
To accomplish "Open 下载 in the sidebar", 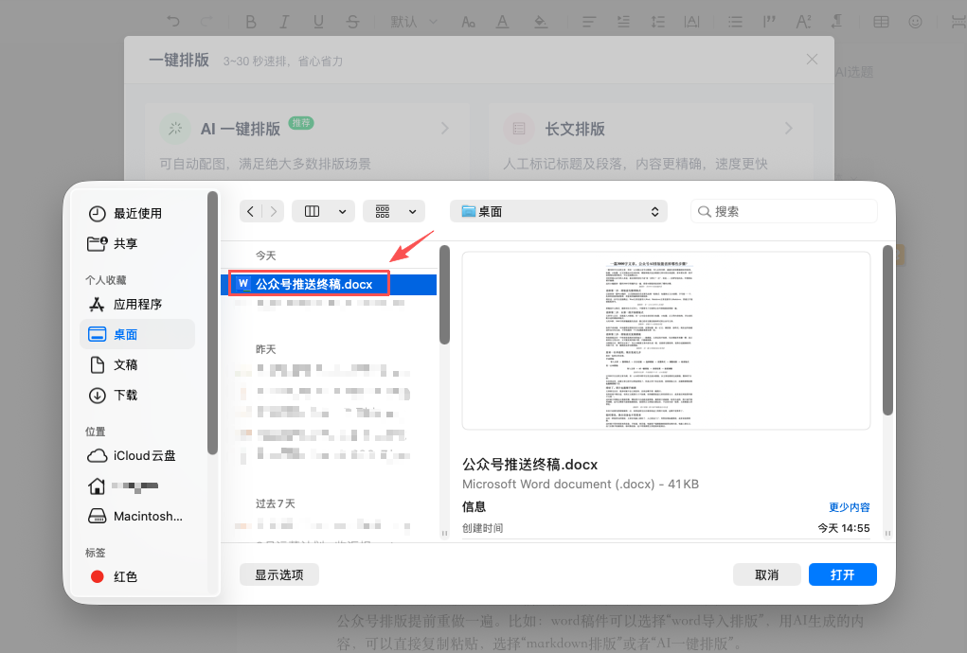I will pos(138,395).
